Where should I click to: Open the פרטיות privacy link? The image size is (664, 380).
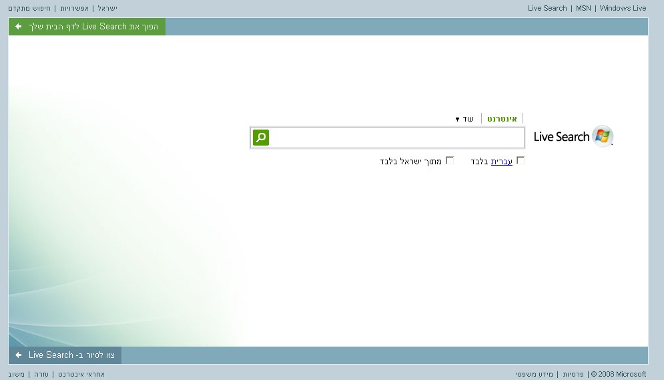pos(573,375)
